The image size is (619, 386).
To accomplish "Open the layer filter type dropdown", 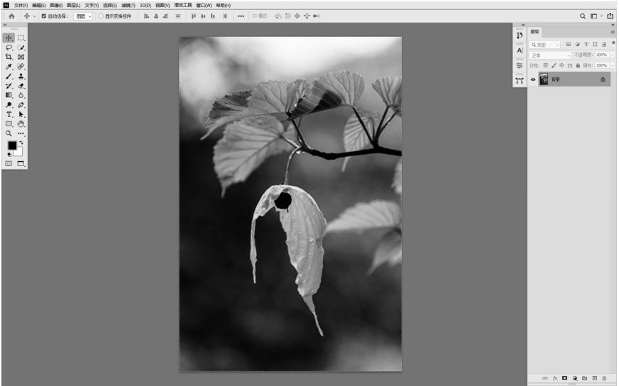I will pos(544,45).
